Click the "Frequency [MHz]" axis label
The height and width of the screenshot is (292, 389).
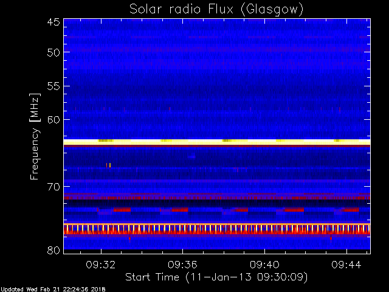pos(35,136)
